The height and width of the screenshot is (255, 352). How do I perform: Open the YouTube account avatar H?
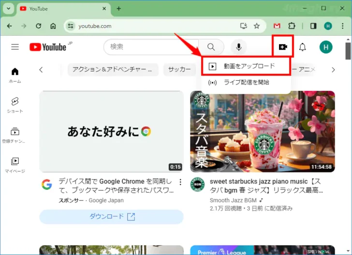326,47
